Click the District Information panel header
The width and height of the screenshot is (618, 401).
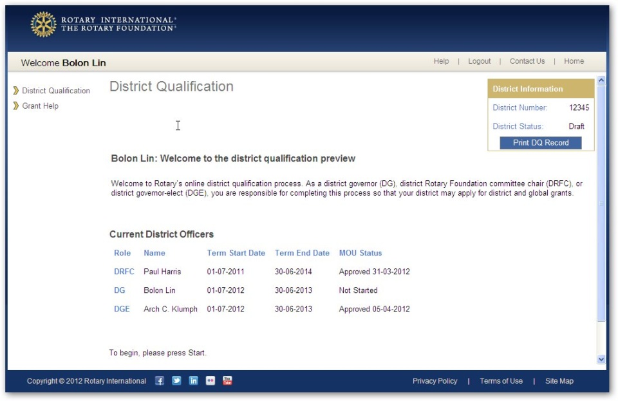tap(541, 89)
